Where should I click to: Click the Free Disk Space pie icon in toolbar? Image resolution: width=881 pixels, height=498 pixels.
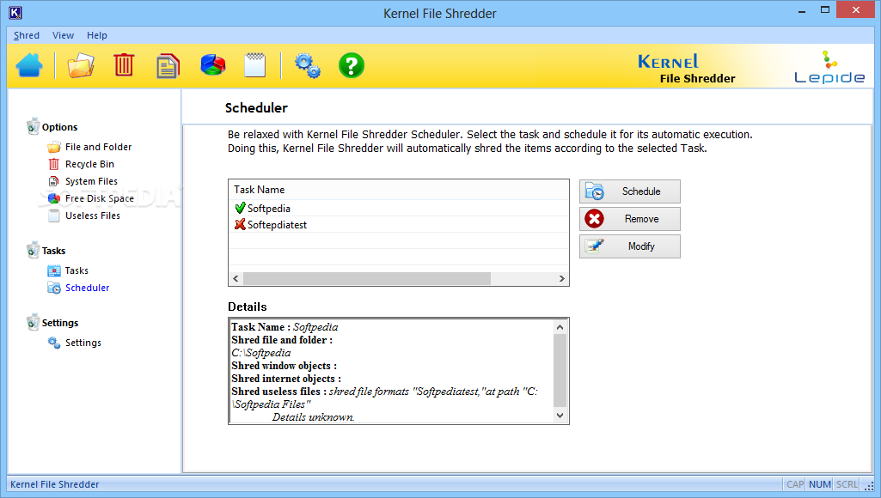[x=213, y=65]
